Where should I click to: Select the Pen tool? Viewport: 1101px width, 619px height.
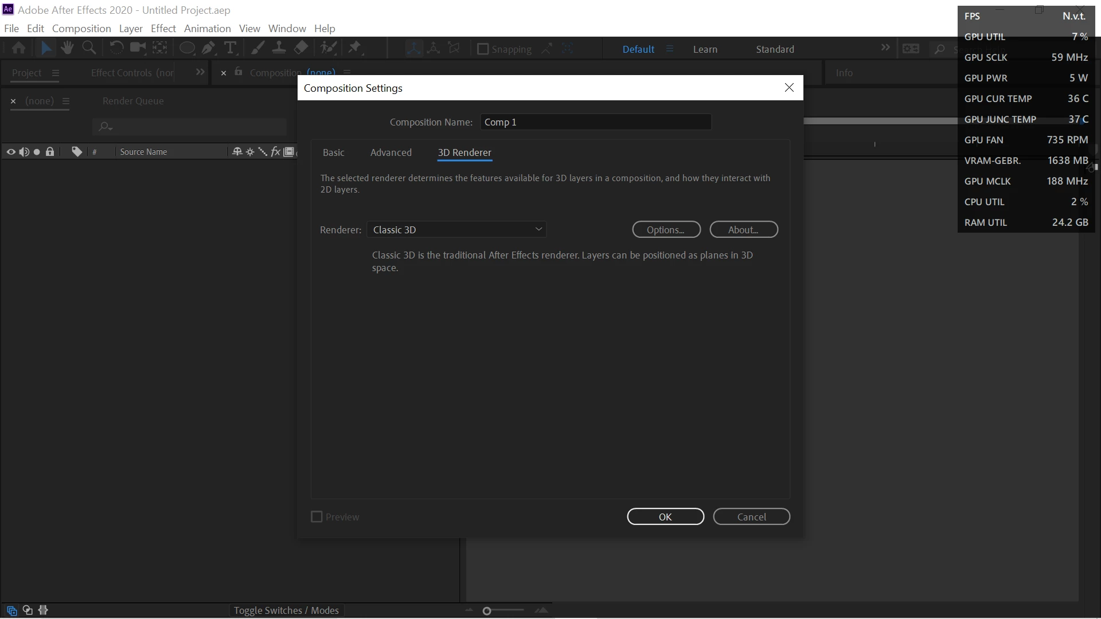208,48
